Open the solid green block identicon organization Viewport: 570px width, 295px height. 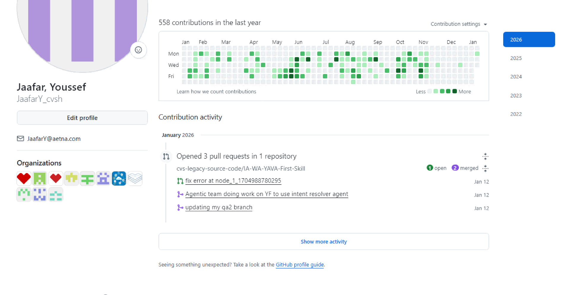click(x=39, y=179)
